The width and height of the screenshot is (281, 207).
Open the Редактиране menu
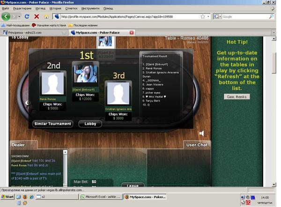point(22,8)
